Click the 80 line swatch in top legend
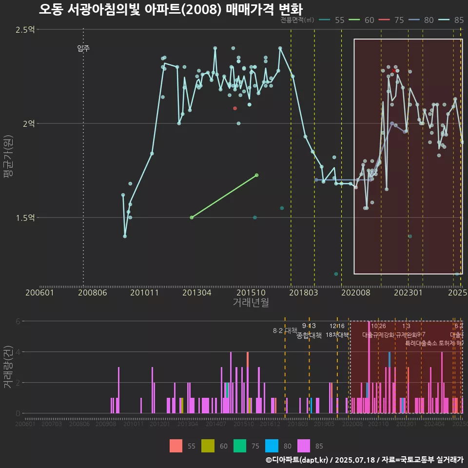The image size is (468, 468). pos(414,20)
